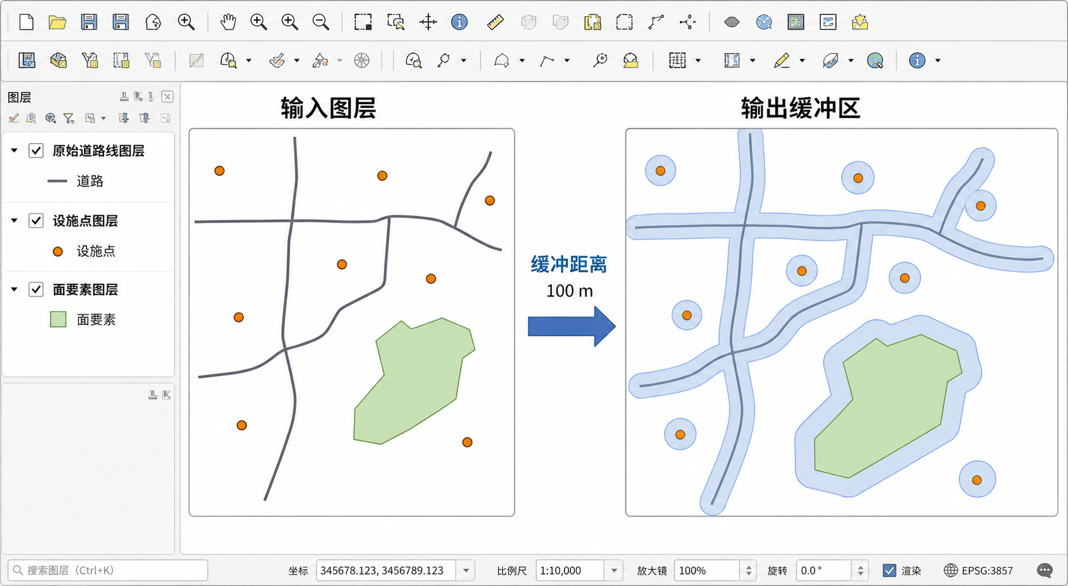The width and height of the screenshot is (1068, 586).
Task: Click the 100 m buffer distance value
Action: pos(570,291)
